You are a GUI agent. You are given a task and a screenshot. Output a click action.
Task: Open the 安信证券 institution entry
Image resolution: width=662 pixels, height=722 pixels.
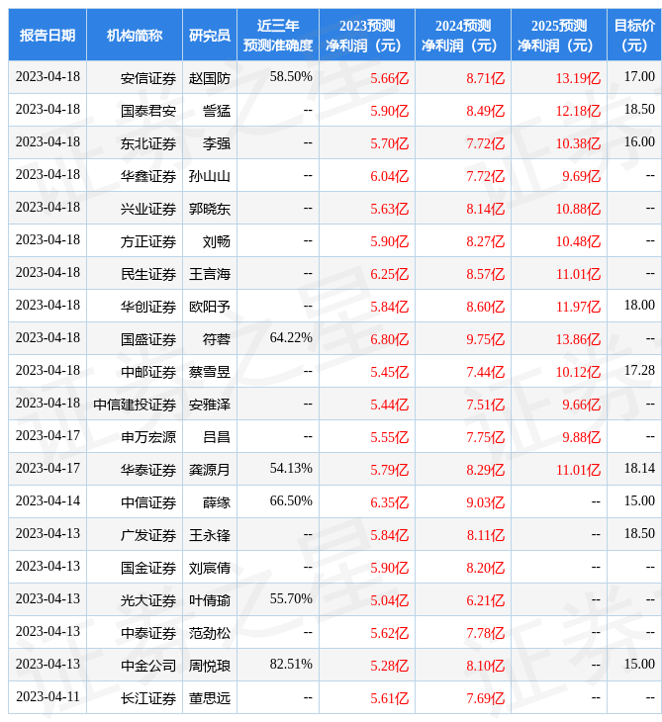[x=148, y=78]
